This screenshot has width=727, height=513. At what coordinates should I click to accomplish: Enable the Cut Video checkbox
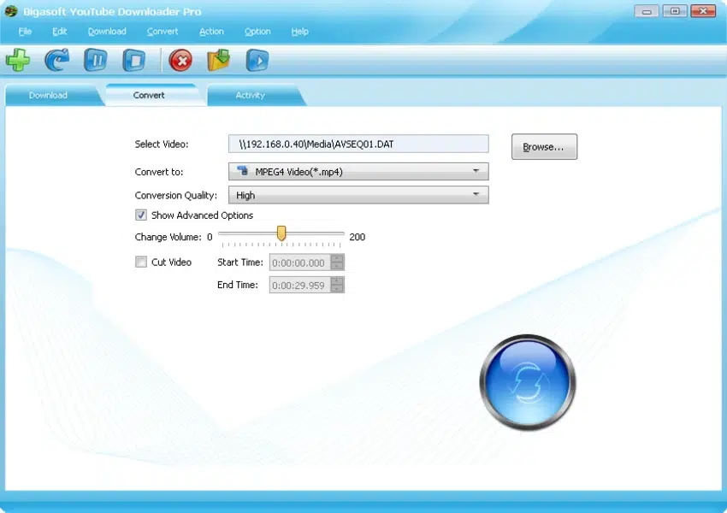point(141,262)
